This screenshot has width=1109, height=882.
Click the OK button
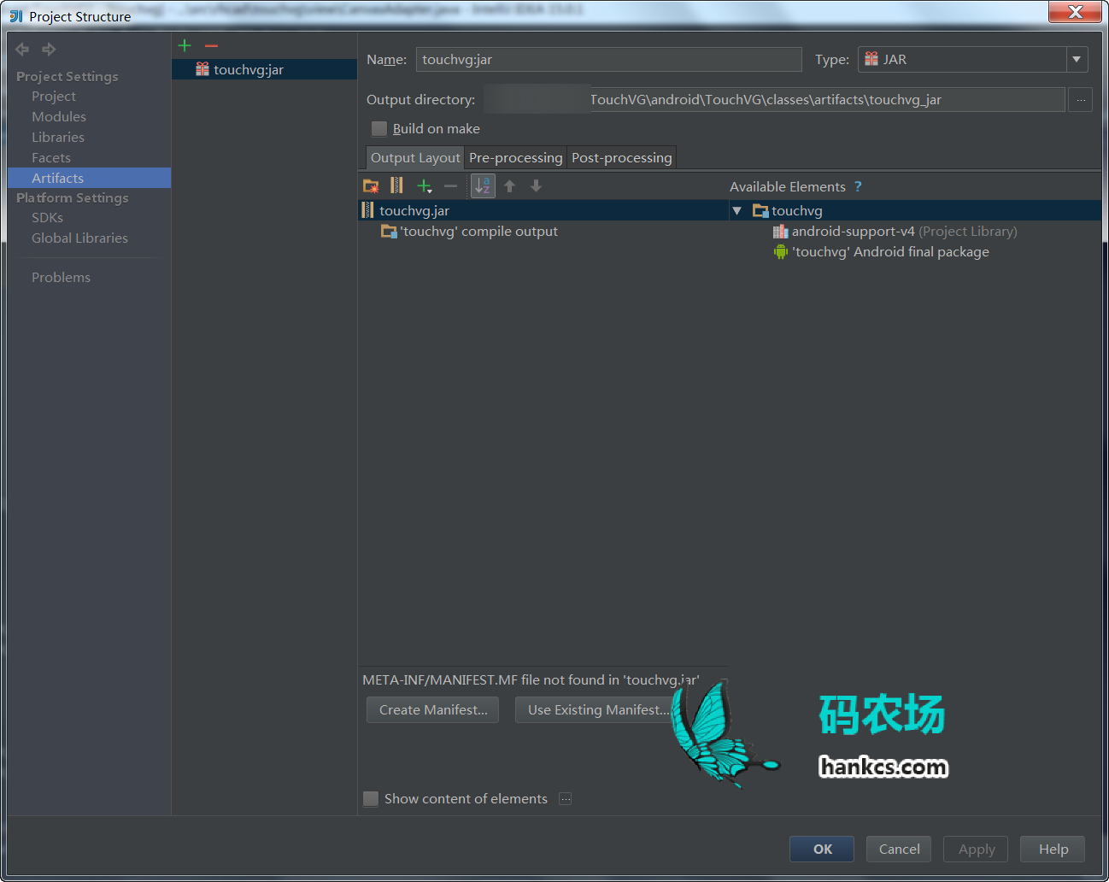[822, 850]
